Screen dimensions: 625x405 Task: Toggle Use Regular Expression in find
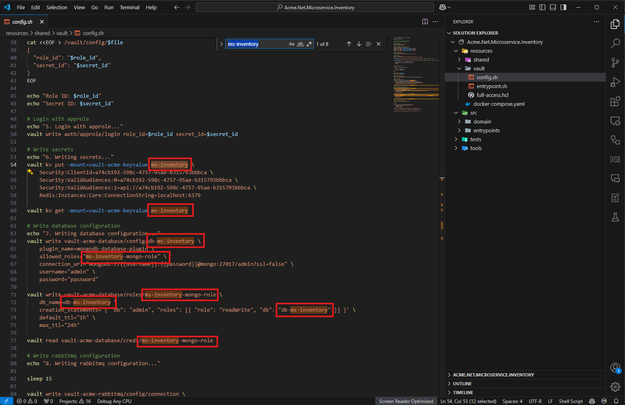(309, 44)
